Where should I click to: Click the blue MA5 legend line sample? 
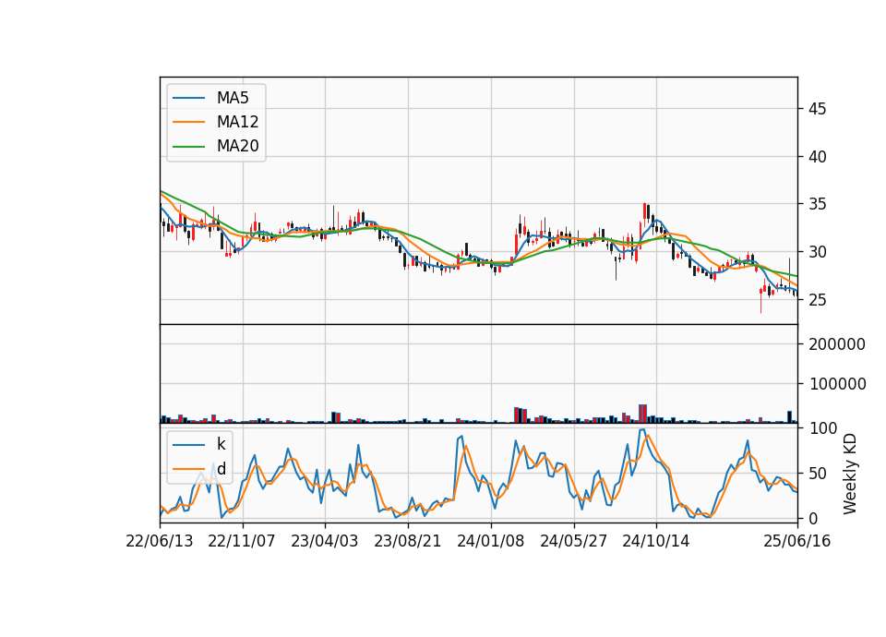click(x=188, y=98)
